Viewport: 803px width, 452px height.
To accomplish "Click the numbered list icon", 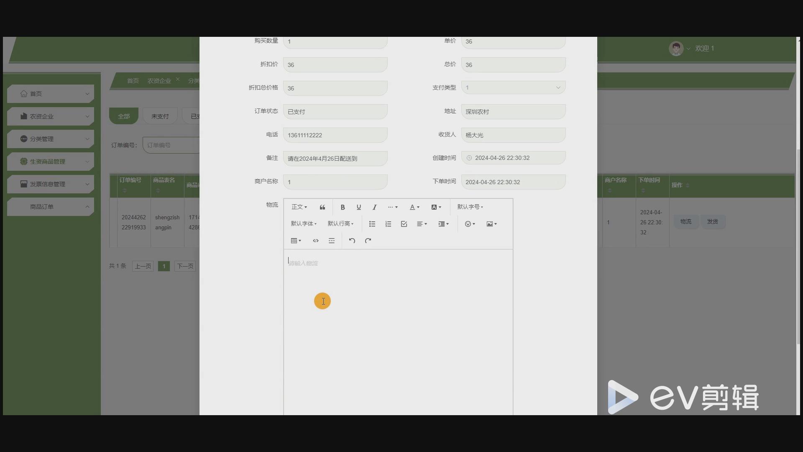I will pyautogui.click(x=388, y=224).
